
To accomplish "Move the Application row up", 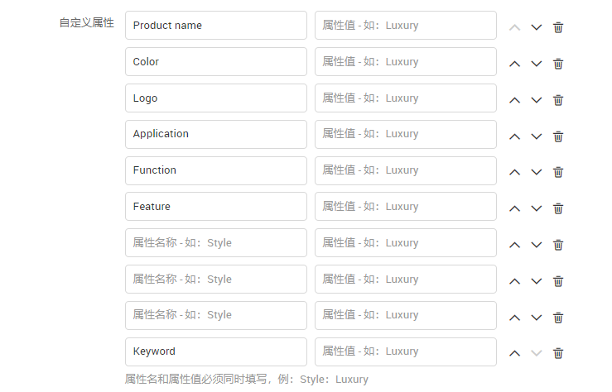I will 515,136.
